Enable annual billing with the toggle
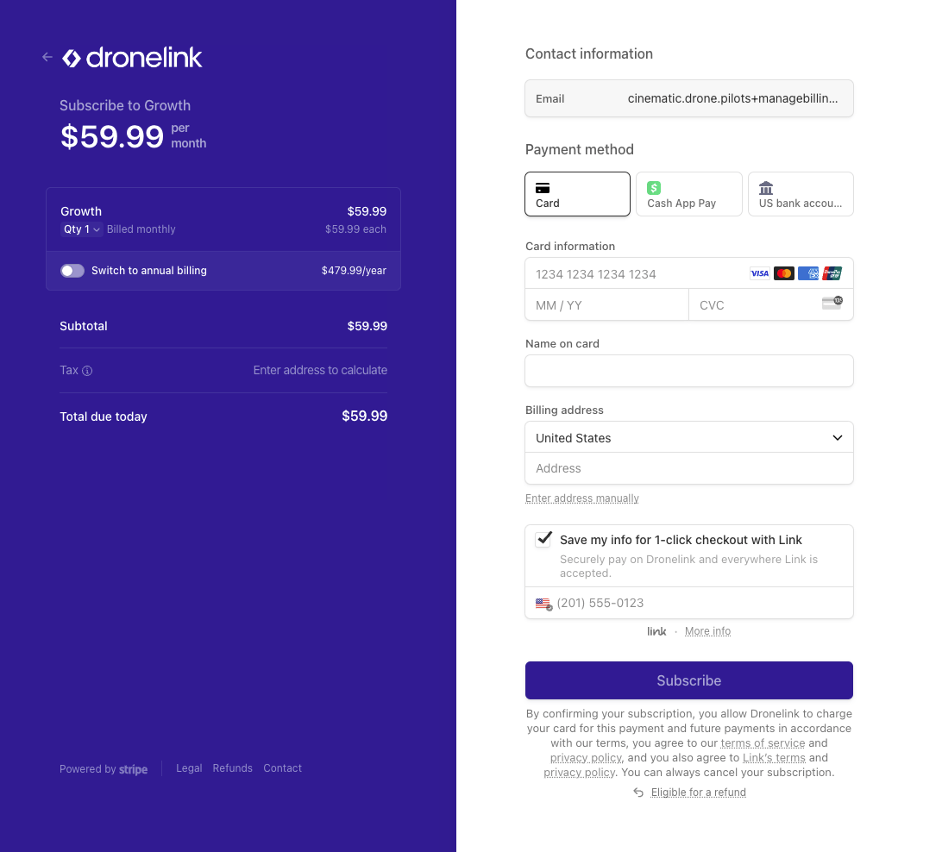942x852 pixels. [x=72, y=270]
